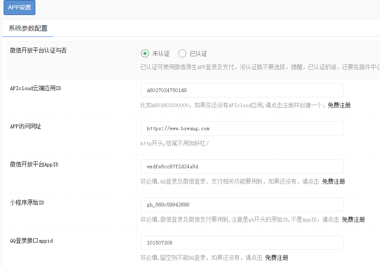Click the APP设置 button
This screenshot has width=380, height=266.
point(19,7)
